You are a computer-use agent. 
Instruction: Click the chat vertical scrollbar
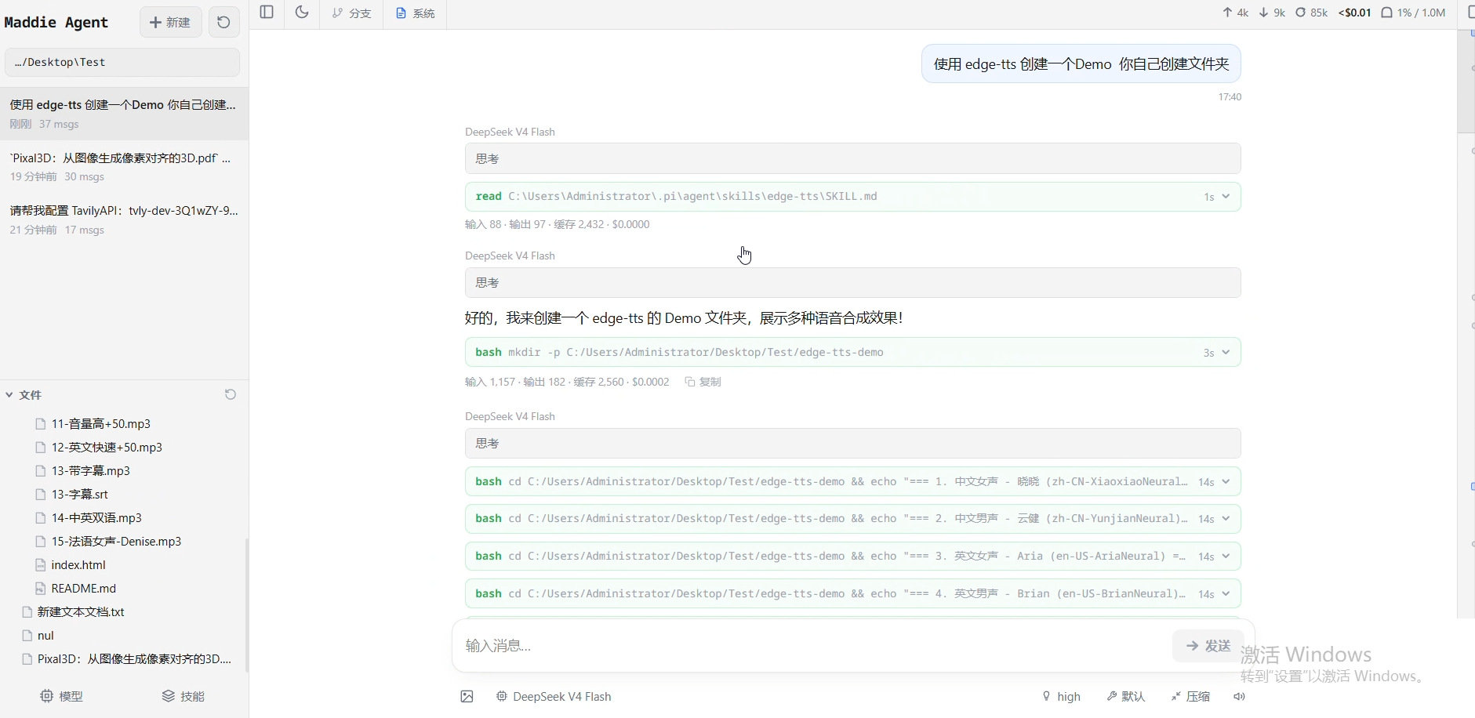tap(1466, 82)
